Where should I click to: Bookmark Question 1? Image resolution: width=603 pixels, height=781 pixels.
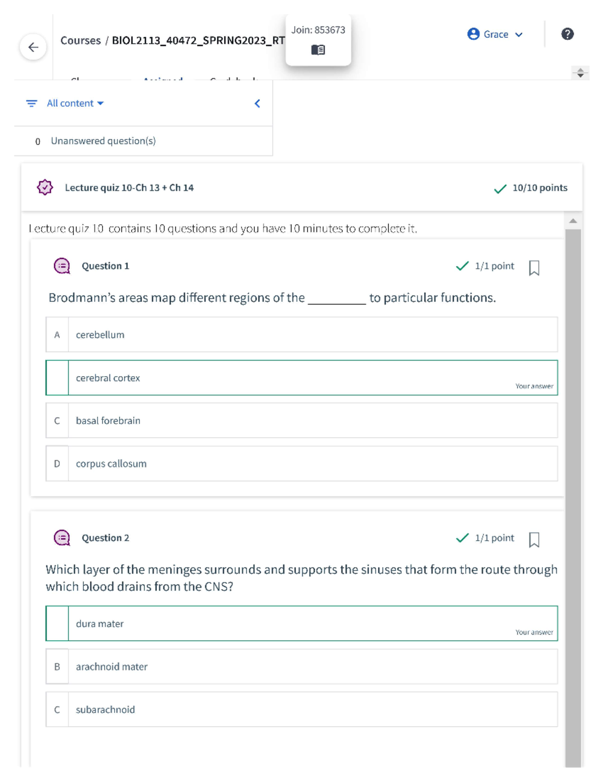[x=534, y=268]
